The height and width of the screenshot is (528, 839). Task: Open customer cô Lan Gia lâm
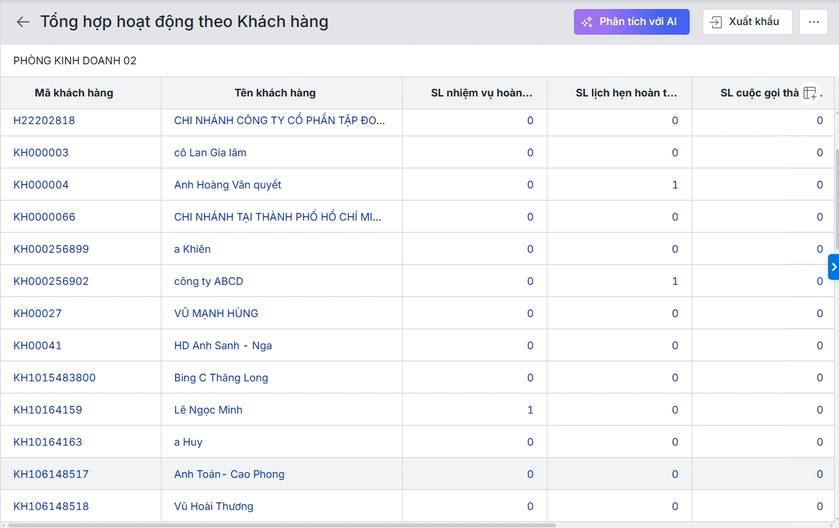tap(210, 152)
